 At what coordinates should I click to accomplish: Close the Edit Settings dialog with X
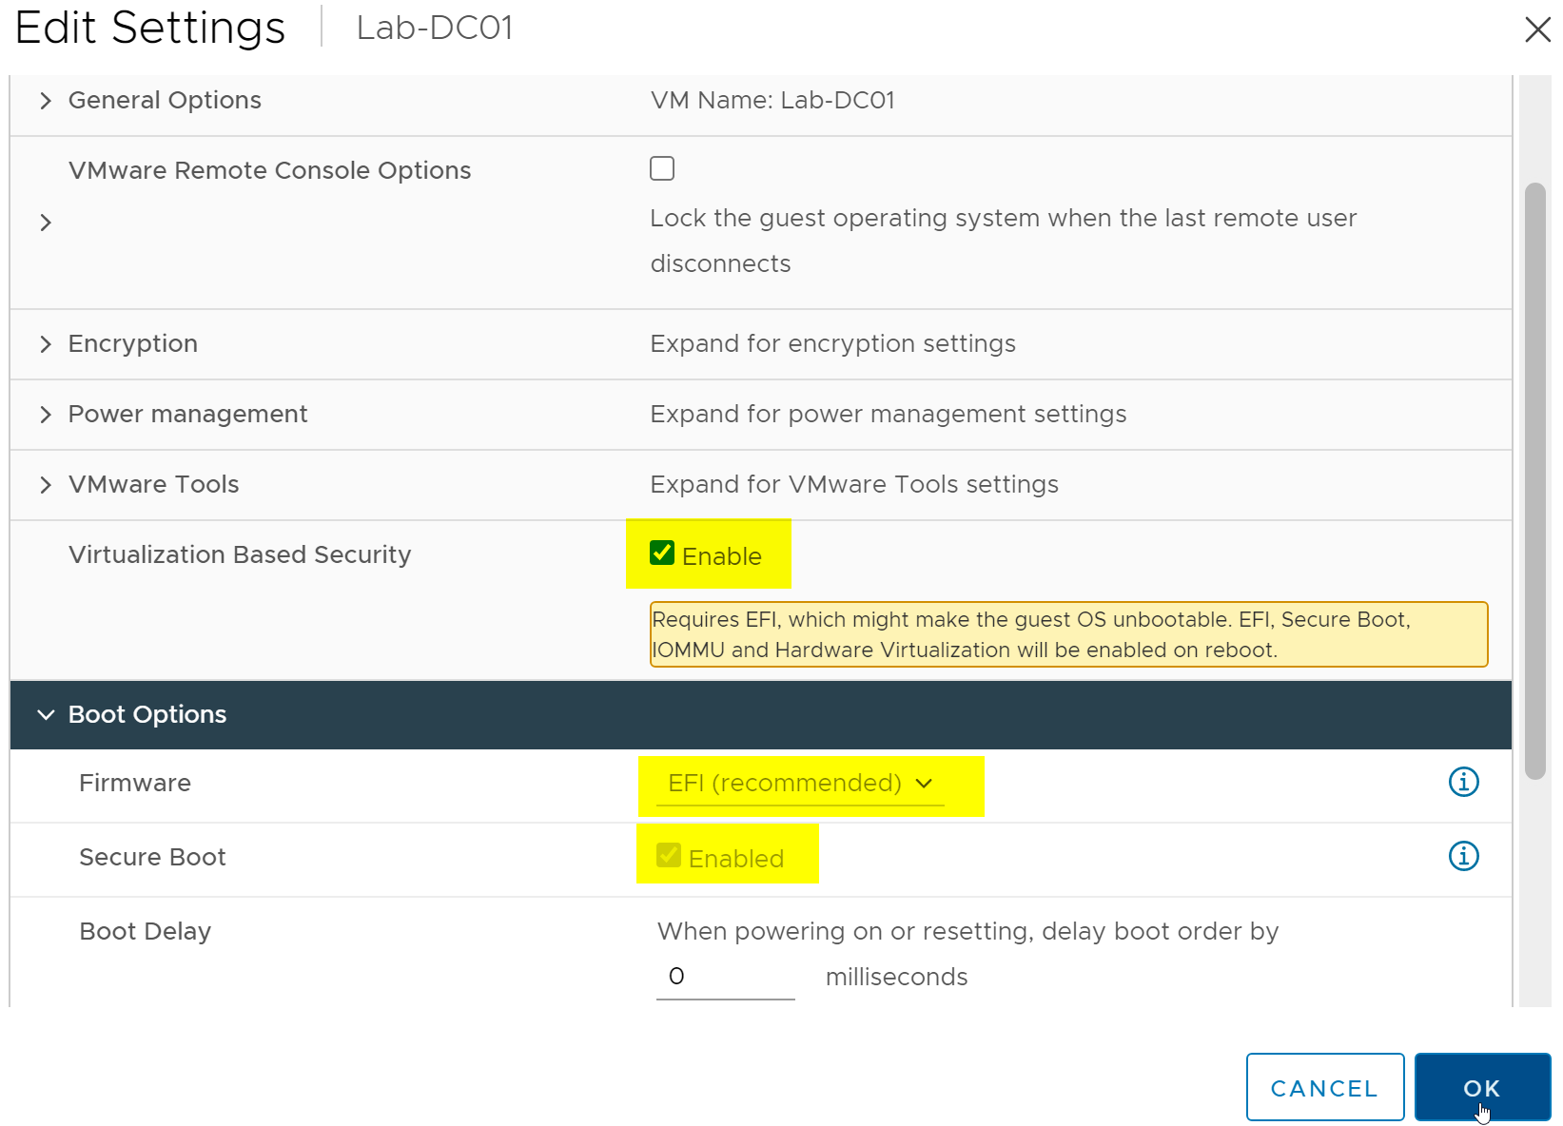click(1536, 29)
